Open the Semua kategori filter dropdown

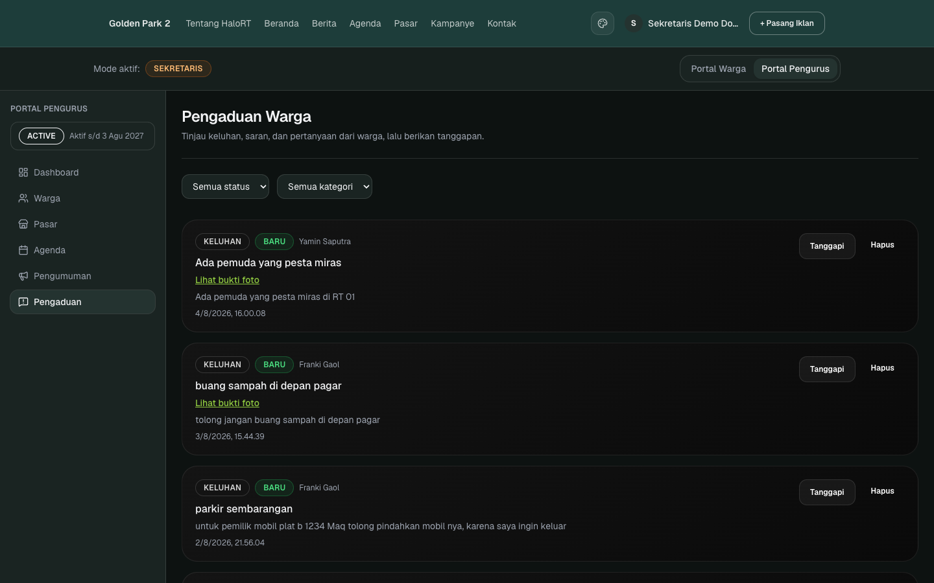point(324,187)
